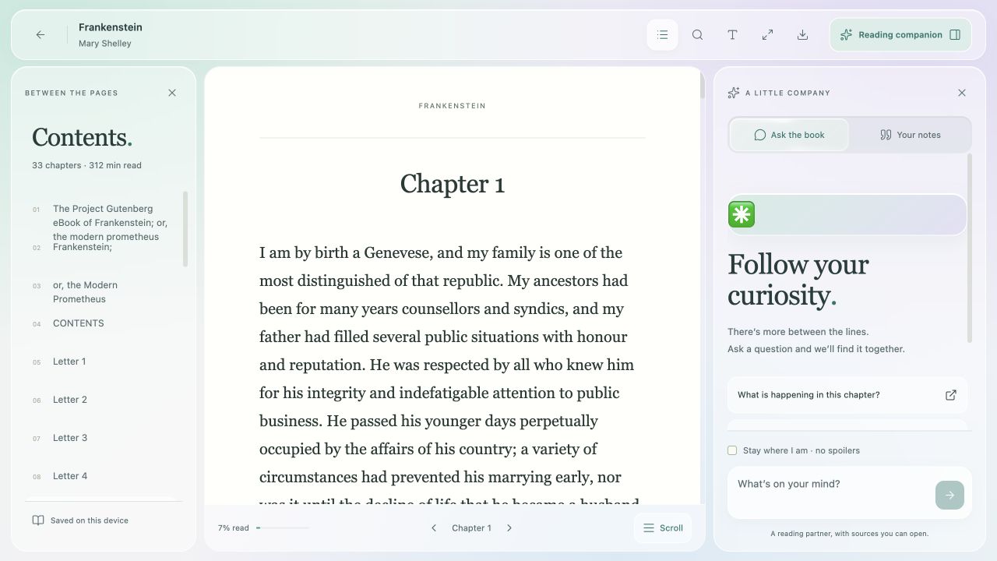
Task: Go back using the arrow icon
Action: [x=41, y=35]
